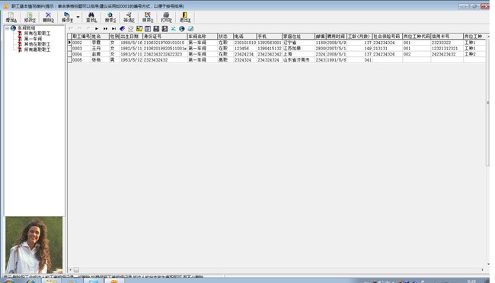Select row marker for employee 0005
This screenshot has width=495, height=283.
click(69, 59)
